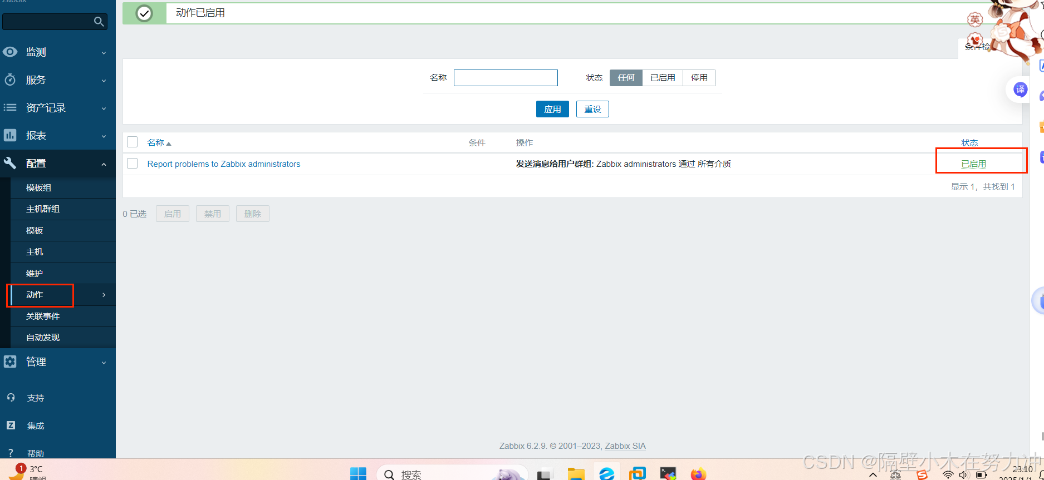The image size is (1044, 480).
Task: Sort the table by 名称 column
Action: pyautogui.click(x=159, y=143)
